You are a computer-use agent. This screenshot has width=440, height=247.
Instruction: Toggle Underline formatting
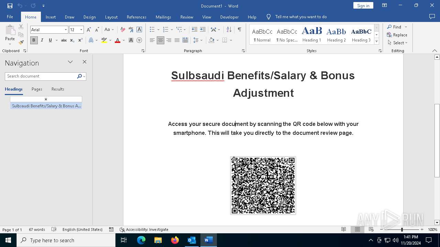click(50, 40)
